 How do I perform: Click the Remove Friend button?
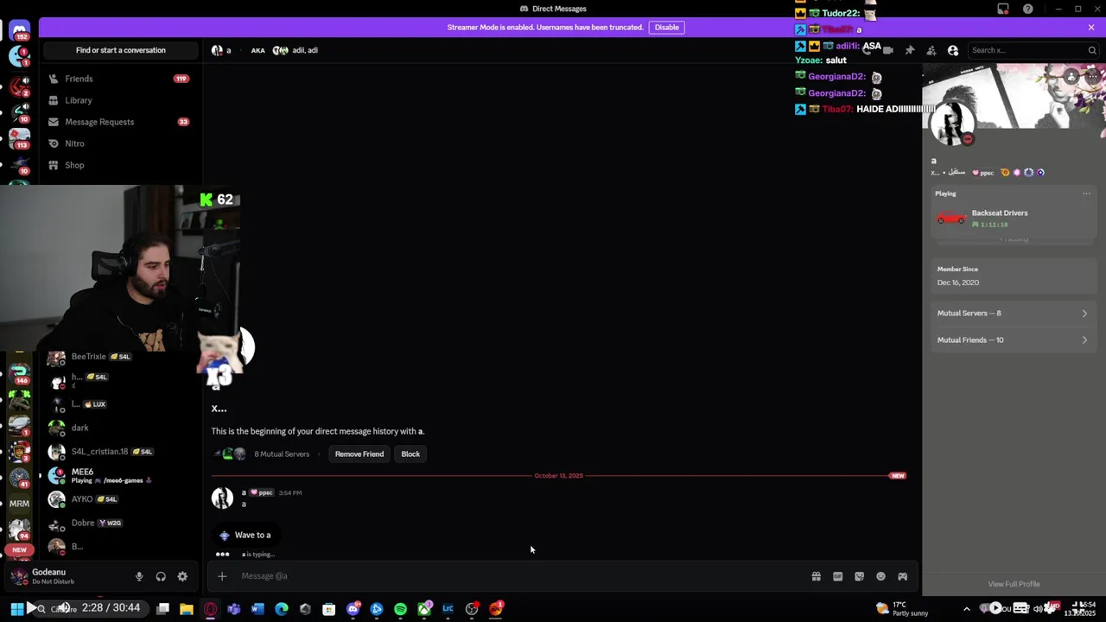359,454
